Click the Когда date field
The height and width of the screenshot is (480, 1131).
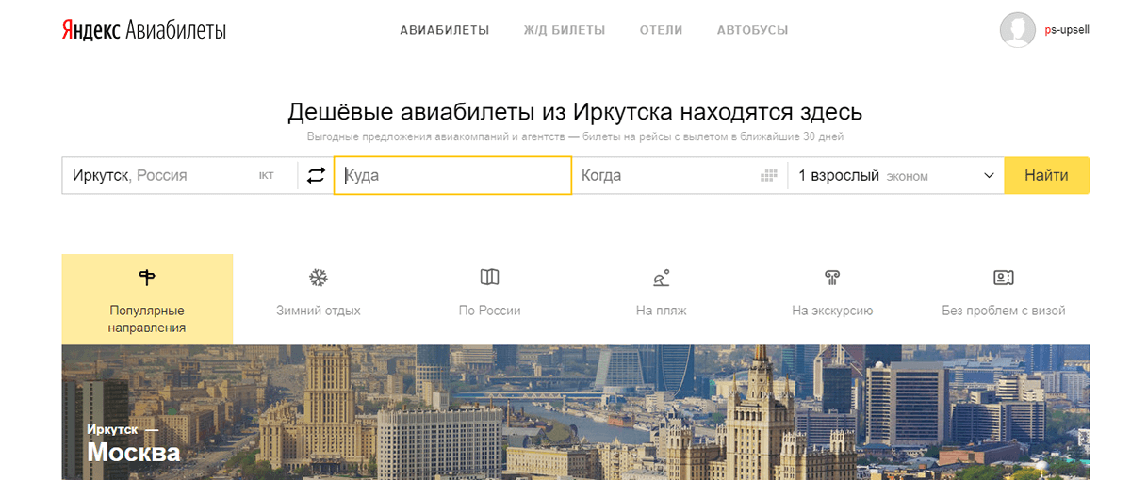pos(680,175)
